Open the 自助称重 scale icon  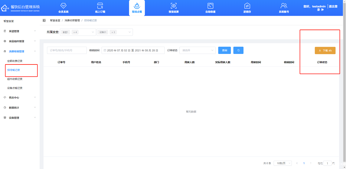coord(210,6)
